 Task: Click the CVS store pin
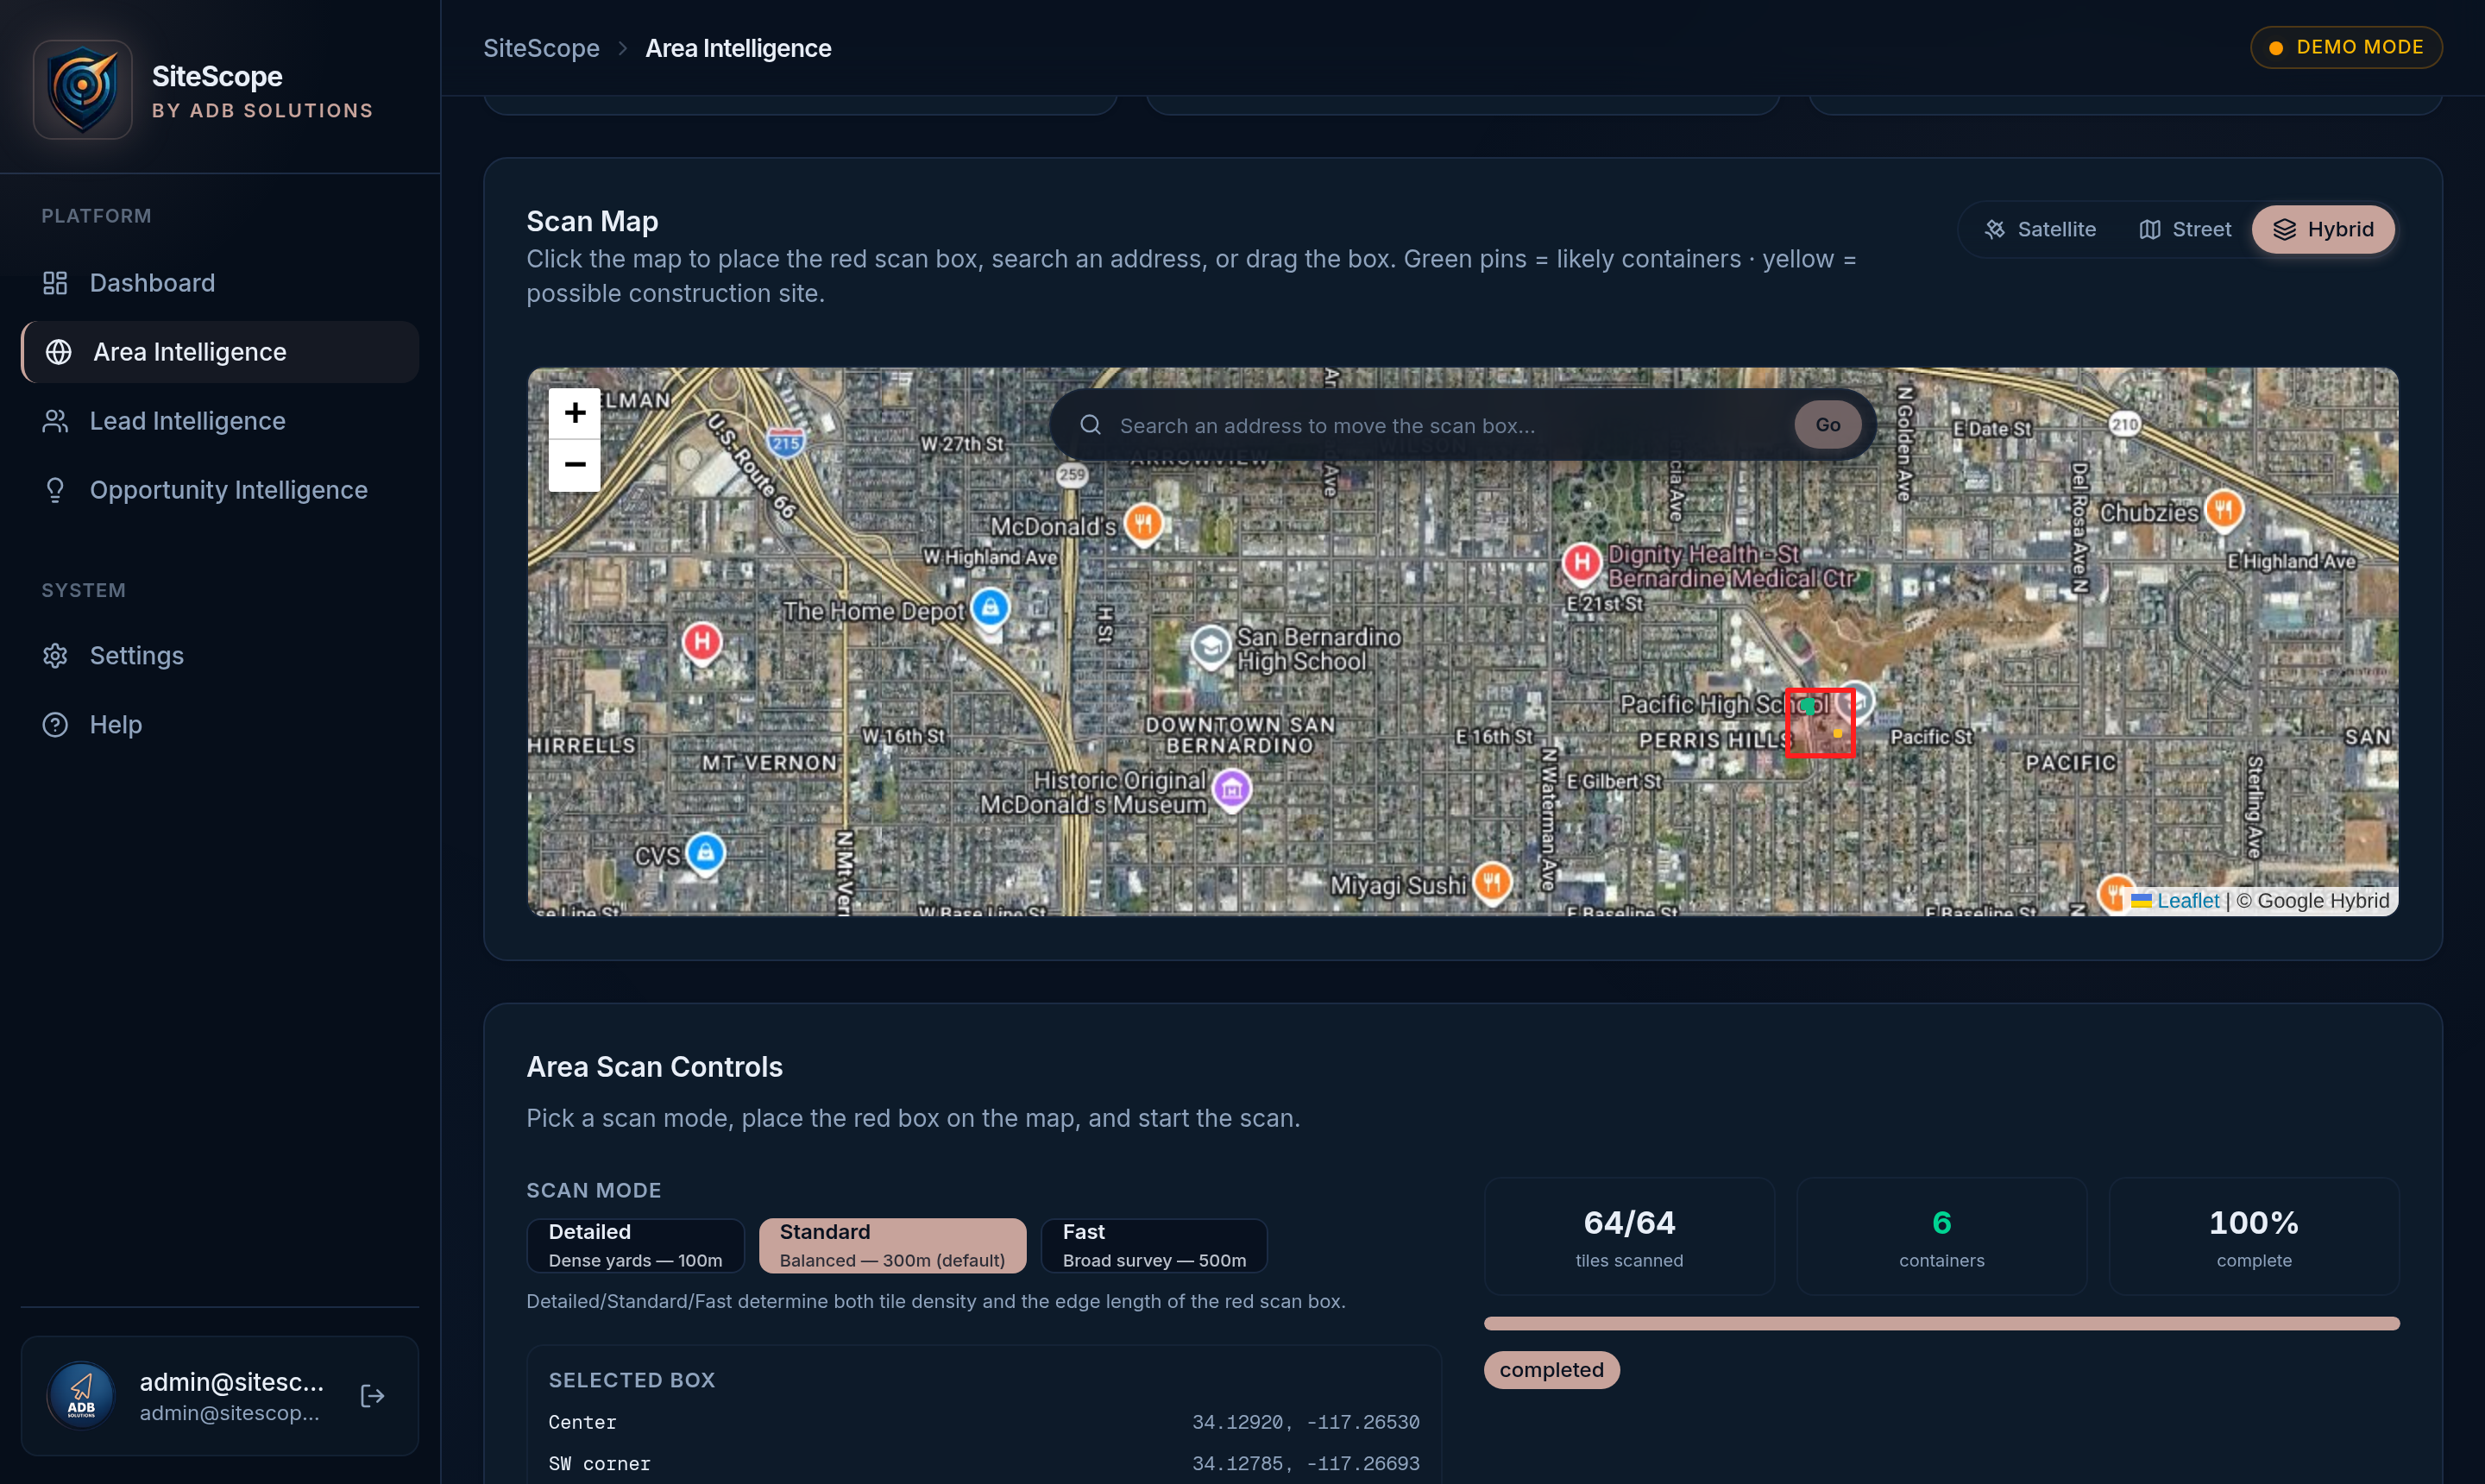[705, 854]
